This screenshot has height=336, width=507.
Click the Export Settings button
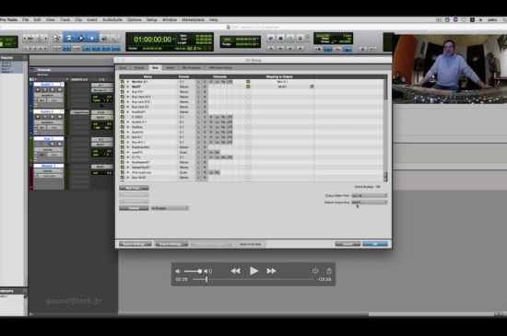(136, 244)
